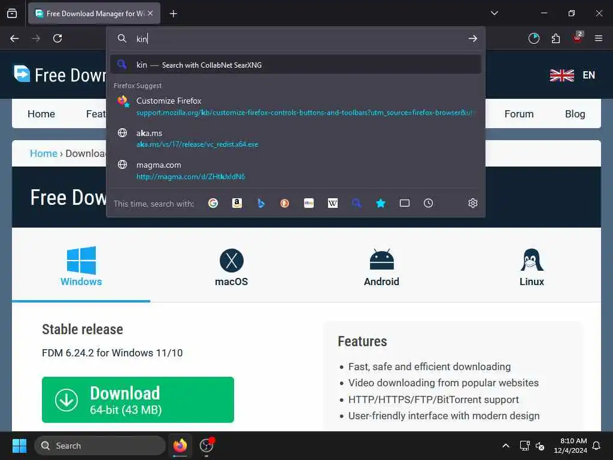Click the taskbar Search box
Image resolution: width=613 pixels, height=460 pixels.
100,446
